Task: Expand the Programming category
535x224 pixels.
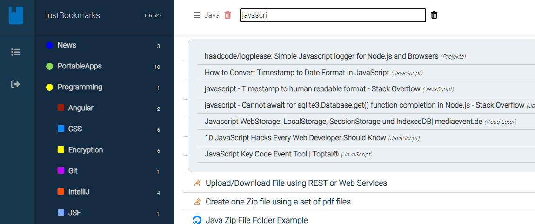Action: [80, 87]
